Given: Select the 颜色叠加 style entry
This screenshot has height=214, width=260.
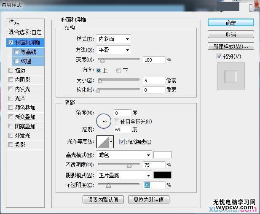Looking at the screenshot, I should (x=25, y=108).
